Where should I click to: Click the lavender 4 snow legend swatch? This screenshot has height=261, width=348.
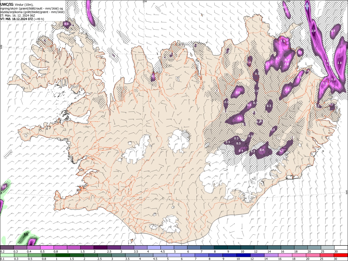pos(153,248)
